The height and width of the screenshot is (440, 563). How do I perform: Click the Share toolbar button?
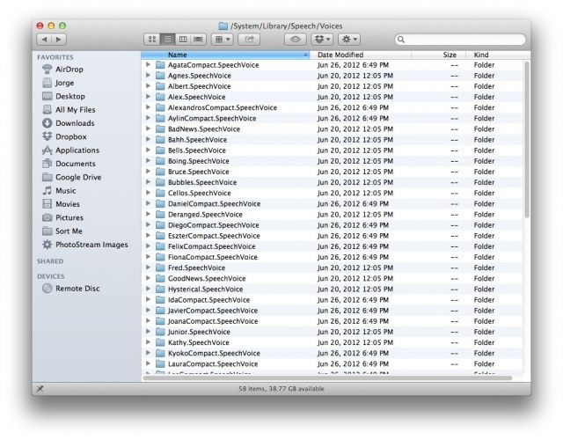tap(249, 39)
